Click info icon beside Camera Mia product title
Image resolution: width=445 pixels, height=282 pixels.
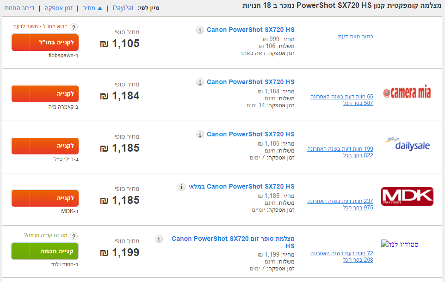pos(200,82)
